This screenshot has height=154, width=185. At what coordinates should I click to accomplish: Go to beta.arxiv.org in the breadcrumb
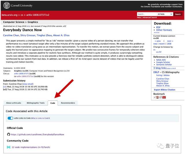(10, 15)
